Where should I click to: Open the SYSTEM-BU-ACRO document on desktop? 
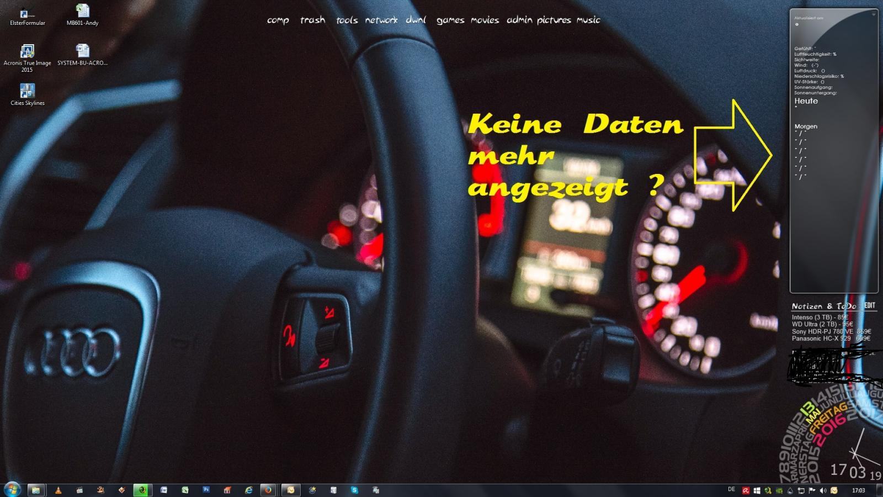[82, 55]
